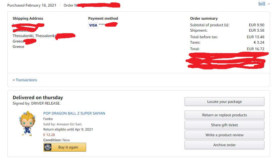Click the Delivered on thursday heading
Screen dimensions: 275x161
(38, 97)
